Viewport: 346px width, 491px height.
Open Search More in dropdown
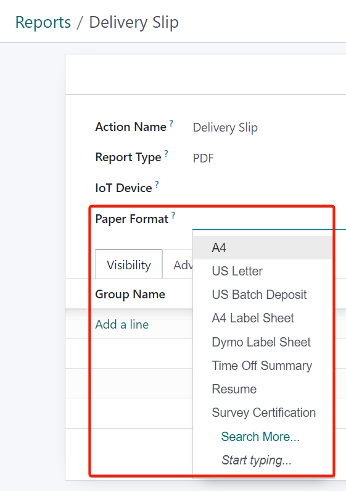click(260, 437)
